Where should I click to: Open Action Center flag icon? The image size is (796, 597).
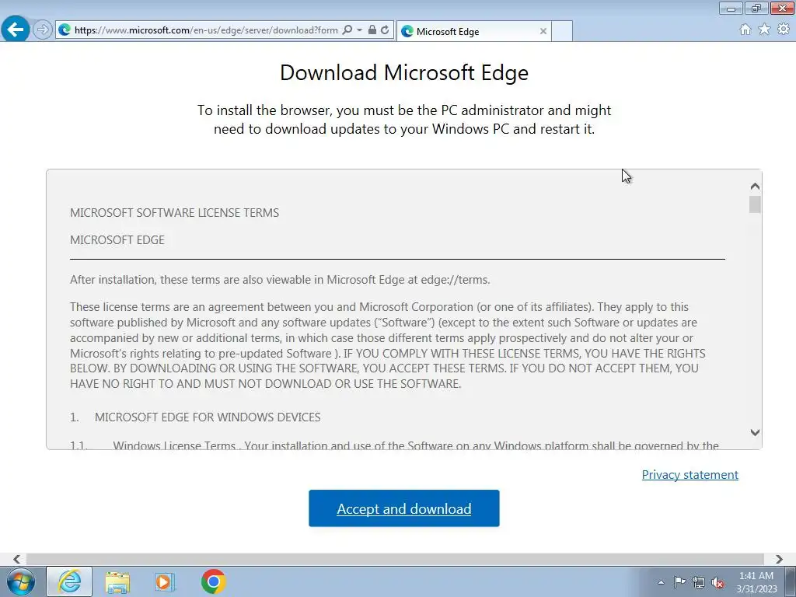click(x=679, y=581)
